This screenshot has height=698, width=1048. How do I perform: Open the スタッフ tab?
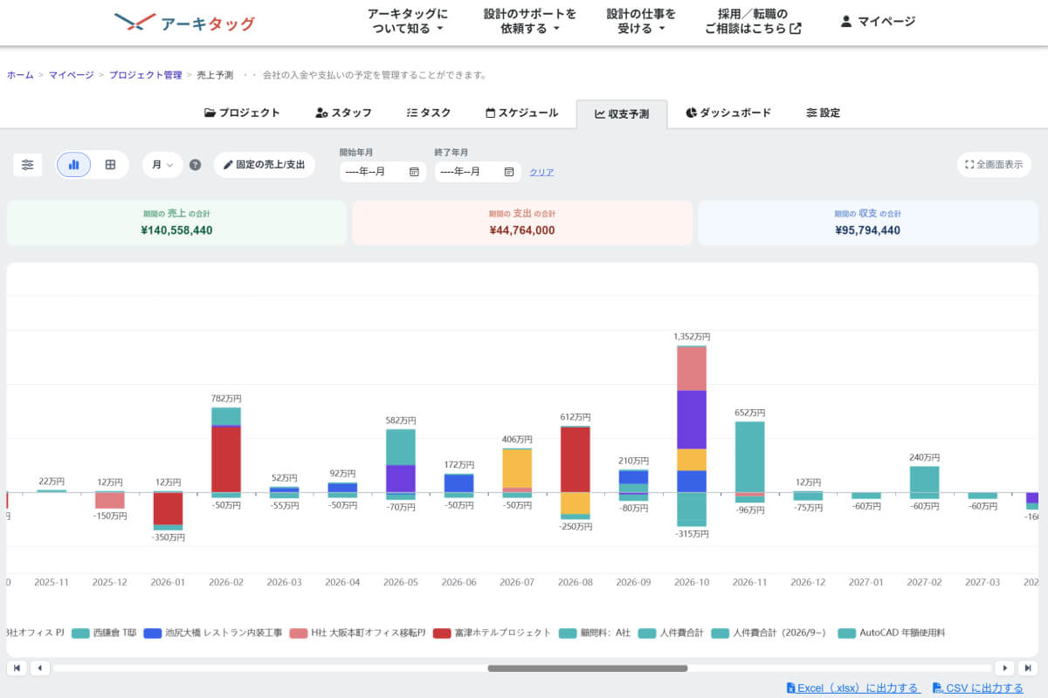(x=343, y=113)
